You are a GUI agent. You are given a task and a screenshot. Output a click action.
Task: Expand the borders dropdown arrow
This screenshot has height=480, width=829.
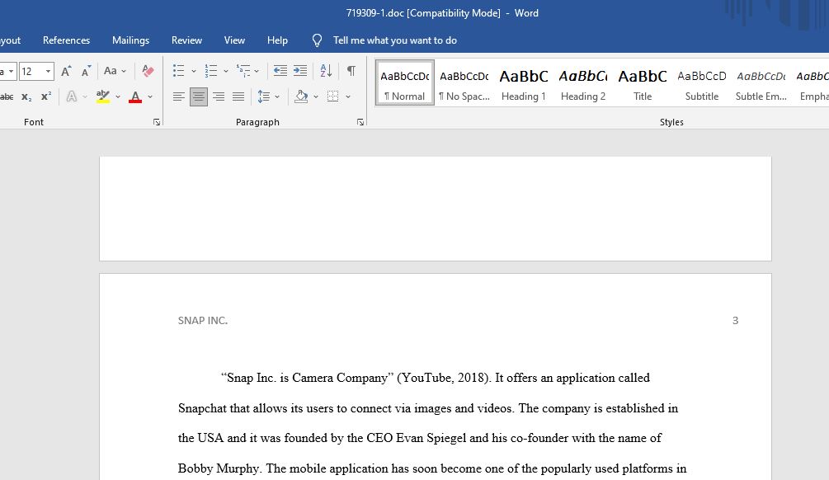point(348,96)
